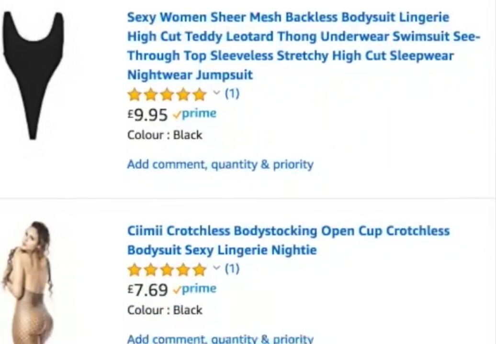Viewport: 496px width, 344px height.
Task: Open the review count (1) for the £7.69 item
Action: coord(232,269)
